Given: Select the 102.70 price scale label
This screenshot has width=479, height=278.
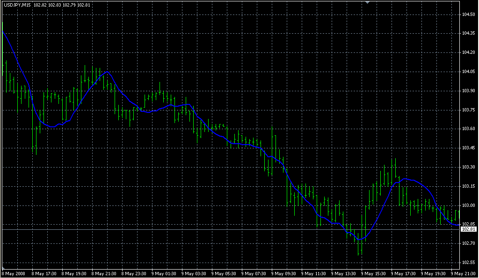Looking at the screenshot, I should tap(468, 243).
